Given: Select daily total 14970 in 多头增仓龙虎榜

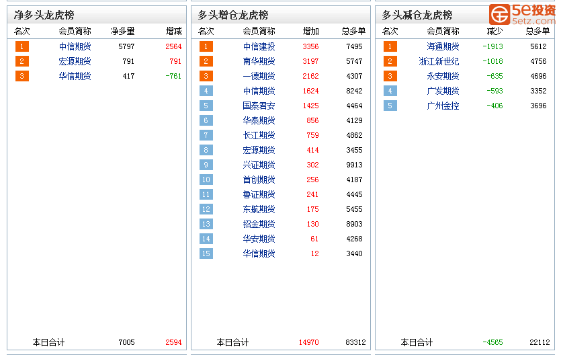Looking at the screenshot, I should pyautogui.click(x=309, y=342).
